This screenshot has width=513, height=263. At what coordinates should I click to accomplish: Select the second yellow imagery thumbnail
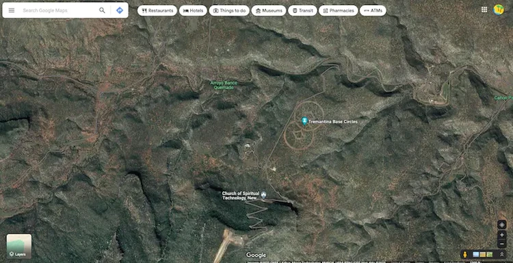[483, 255]
